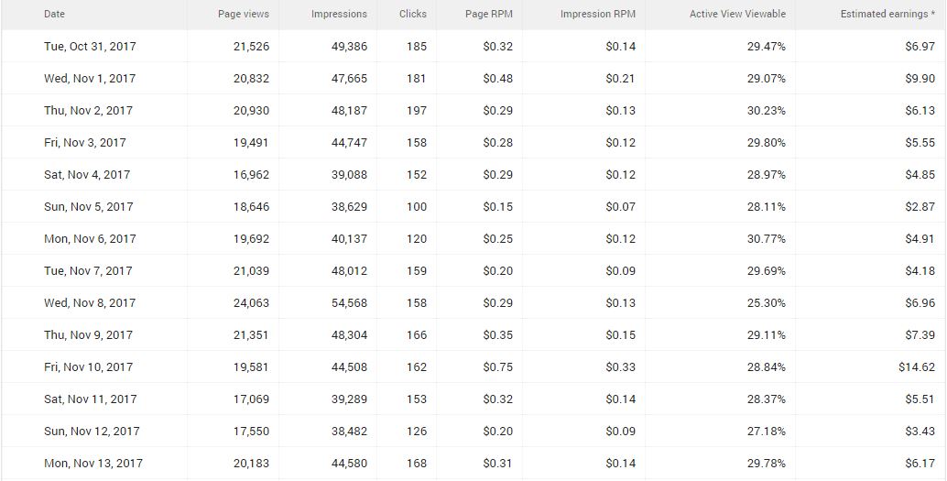Select the Thu, Nov 9, 2017 date cell

88,334
